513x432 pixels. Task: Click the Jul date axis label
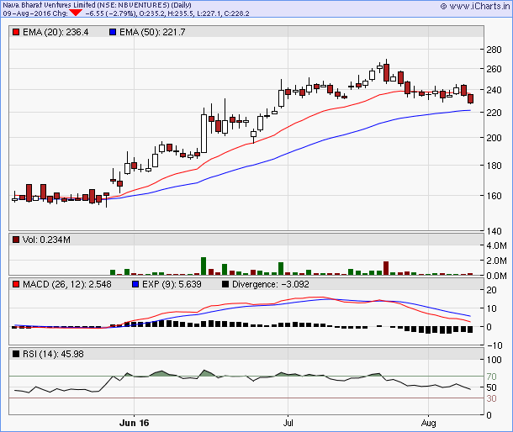[288, 423]
